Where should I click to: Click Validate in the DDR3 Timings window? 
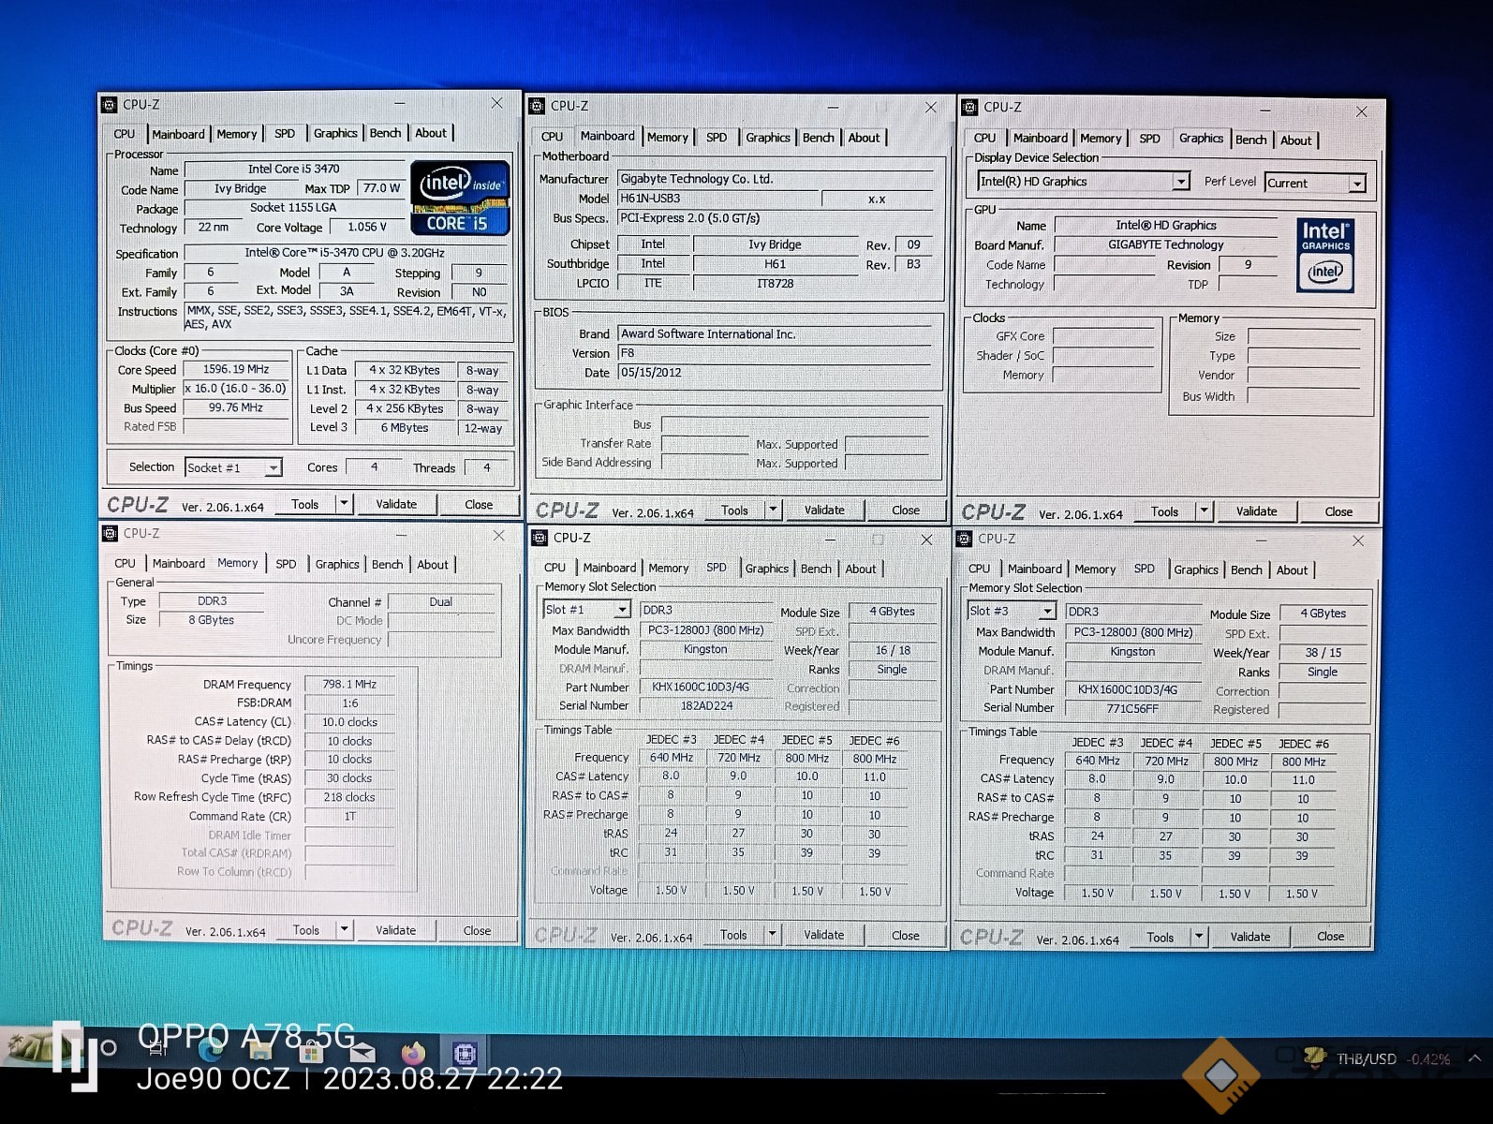click(x=396, y=930)
